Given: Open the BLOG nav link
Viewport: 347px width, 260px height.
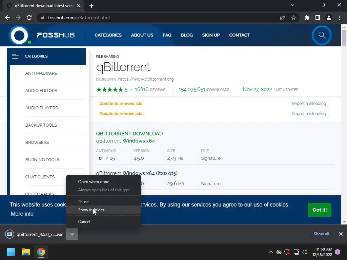Looking at the screenshot, I should point(187,35).
